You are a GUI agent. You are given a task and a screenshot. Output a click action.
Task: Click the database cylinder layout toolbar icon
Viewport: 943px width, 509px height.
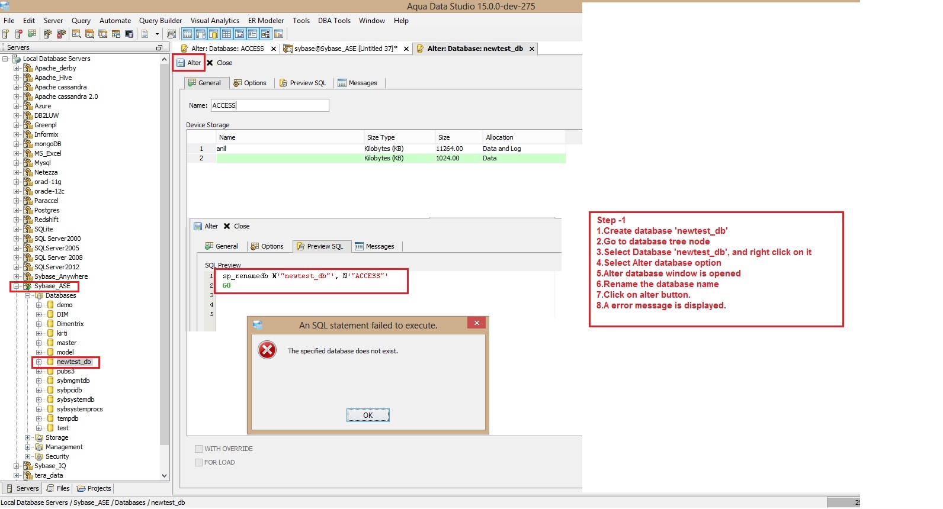[213, 34]
